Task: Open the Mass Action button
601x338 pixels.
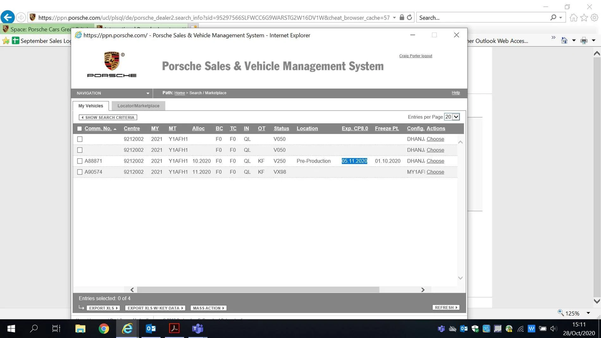Action: (208, 308)
